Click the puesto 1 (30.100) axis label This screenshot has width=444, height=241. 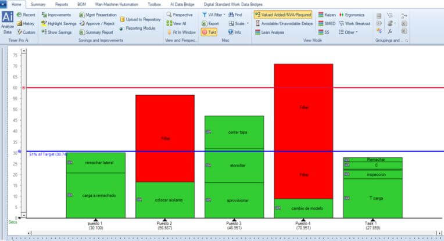96,225
